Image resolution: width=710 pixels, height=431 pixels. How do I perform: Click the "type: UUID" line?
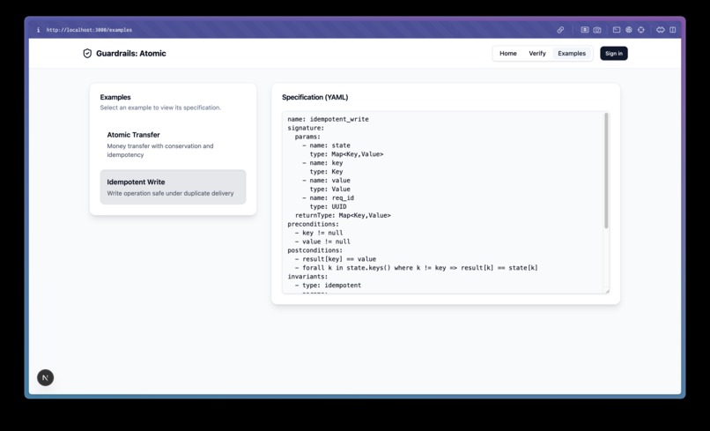328,206
